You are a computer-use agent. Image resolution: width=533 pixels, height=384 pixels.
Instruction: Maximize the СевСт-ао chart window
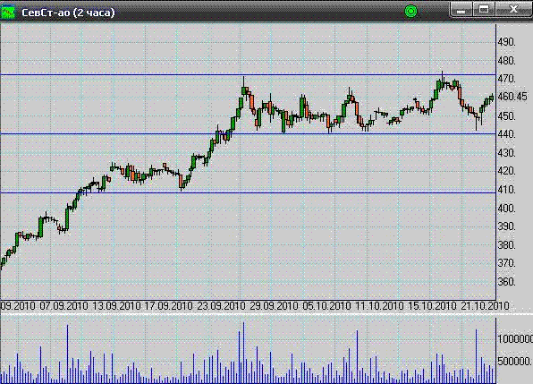484,10
